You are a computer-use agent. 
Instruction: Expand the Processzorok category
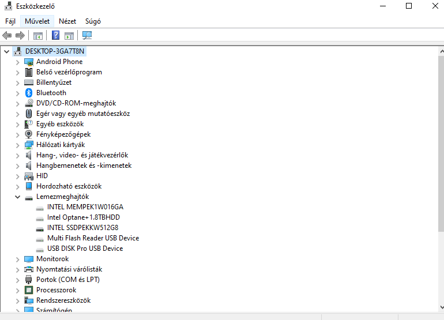pyautogui.click(x=17, y=290)
